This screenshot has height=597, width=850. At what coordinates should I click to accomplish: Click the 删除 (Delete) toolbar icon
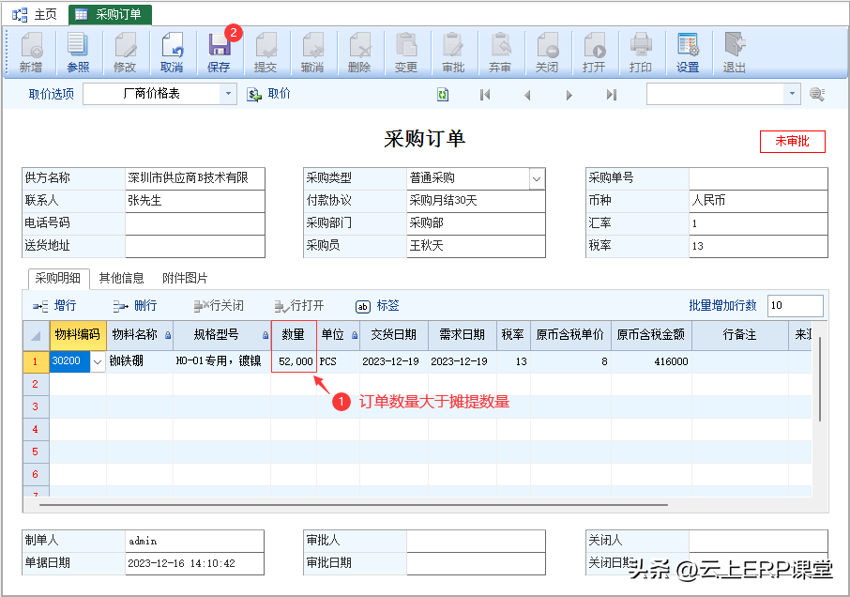coord(359,53)
